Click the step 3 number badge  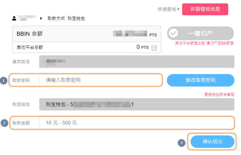(182, 142)
